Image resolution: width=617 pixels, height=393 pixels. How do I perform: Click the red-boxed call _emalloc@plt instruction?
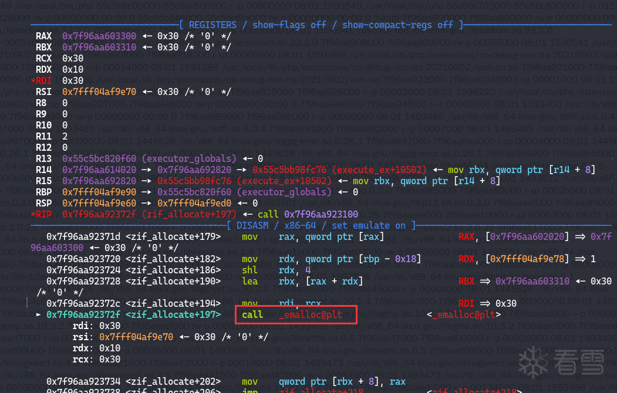(x=296, y=315)
